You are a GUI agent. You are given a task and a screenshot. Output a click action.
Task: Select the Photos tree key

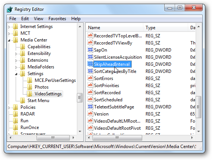tap(41, 87)
